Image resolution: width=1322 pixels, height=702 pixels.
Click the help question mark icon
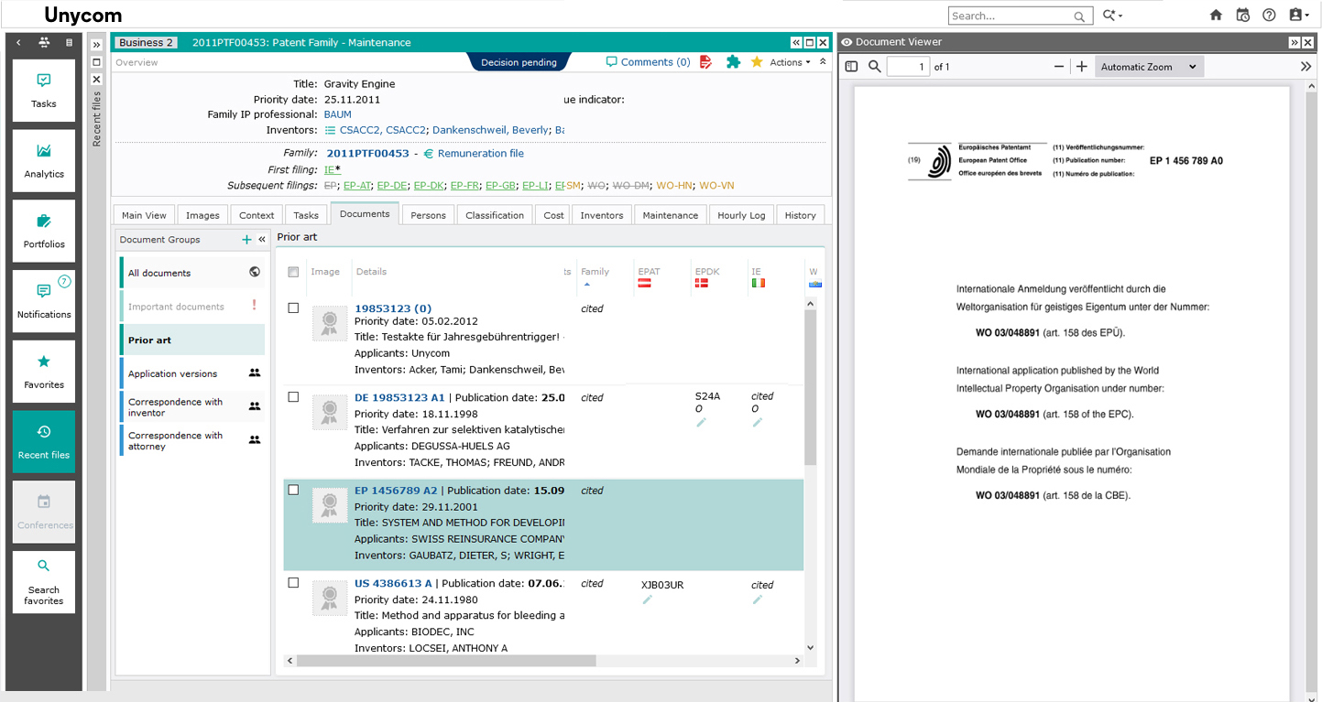pos(1269,16)
